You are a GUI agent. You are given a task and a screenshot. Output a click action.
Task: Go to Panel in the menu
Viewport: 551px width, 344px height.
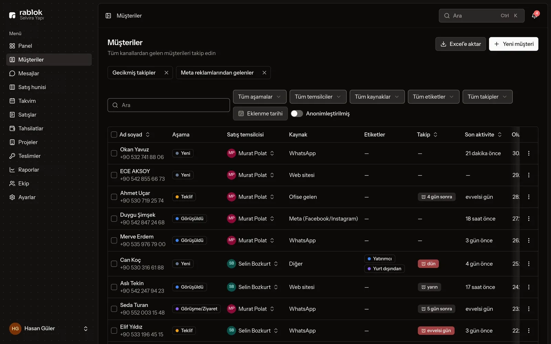tap(49, 46)
